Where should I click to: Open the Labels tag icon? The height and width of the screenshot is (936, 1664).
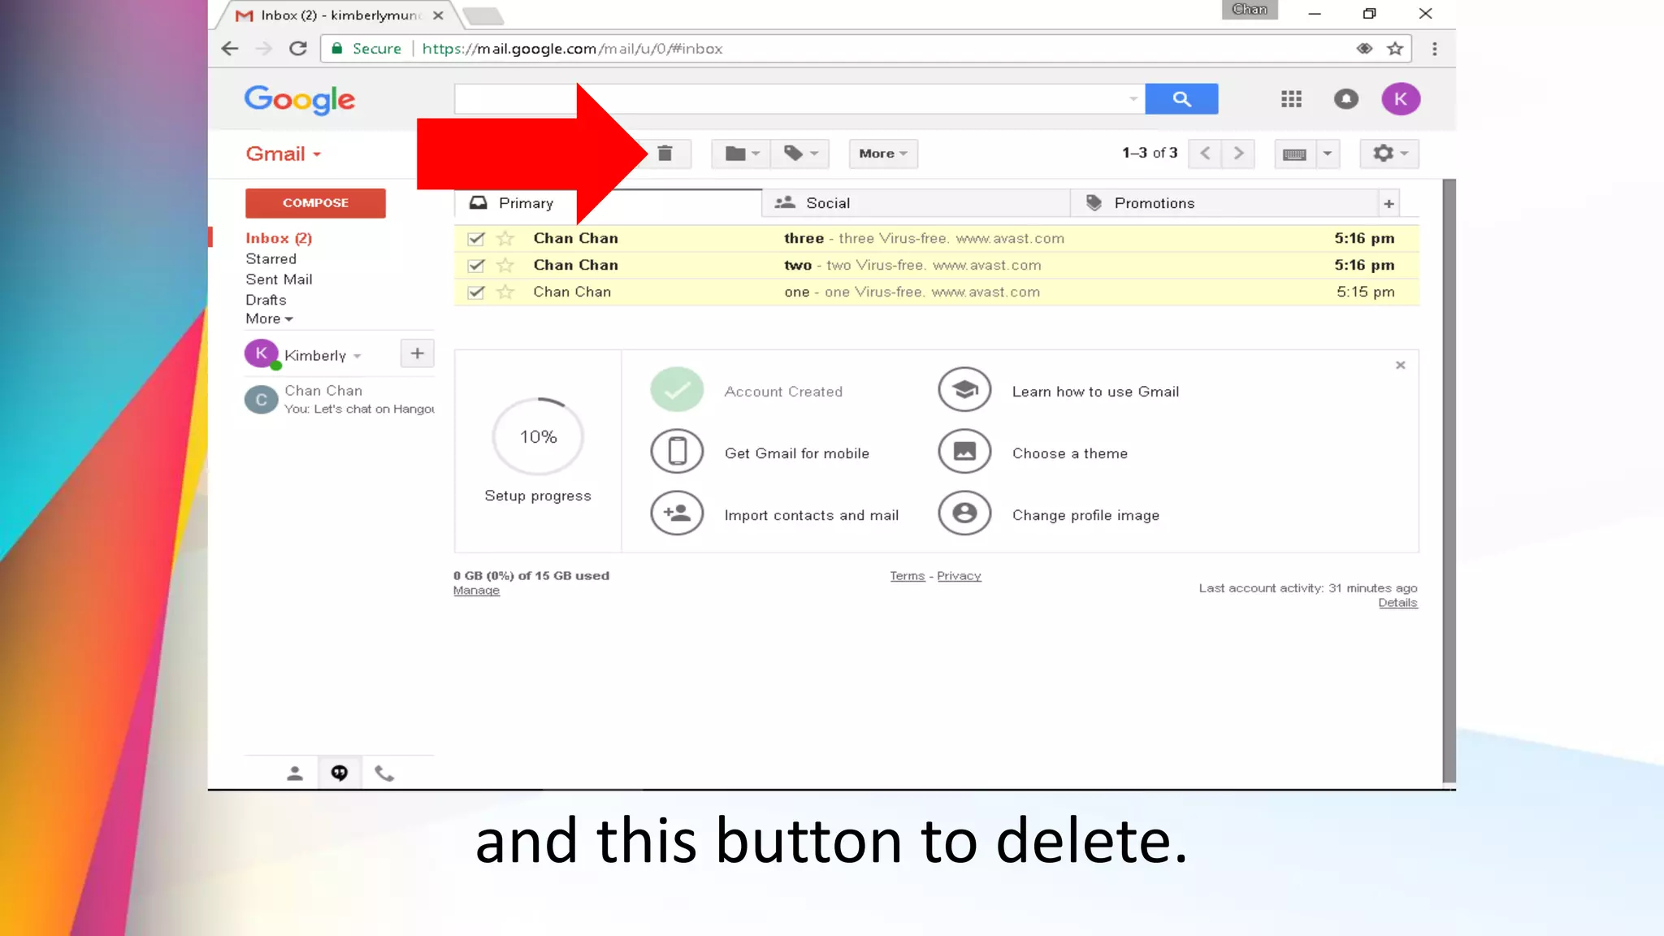pyautogui.click(x=799, y=154)
